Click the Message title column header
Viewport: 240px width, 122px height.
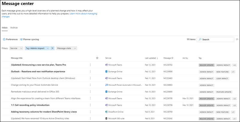[x=17, y=58]
